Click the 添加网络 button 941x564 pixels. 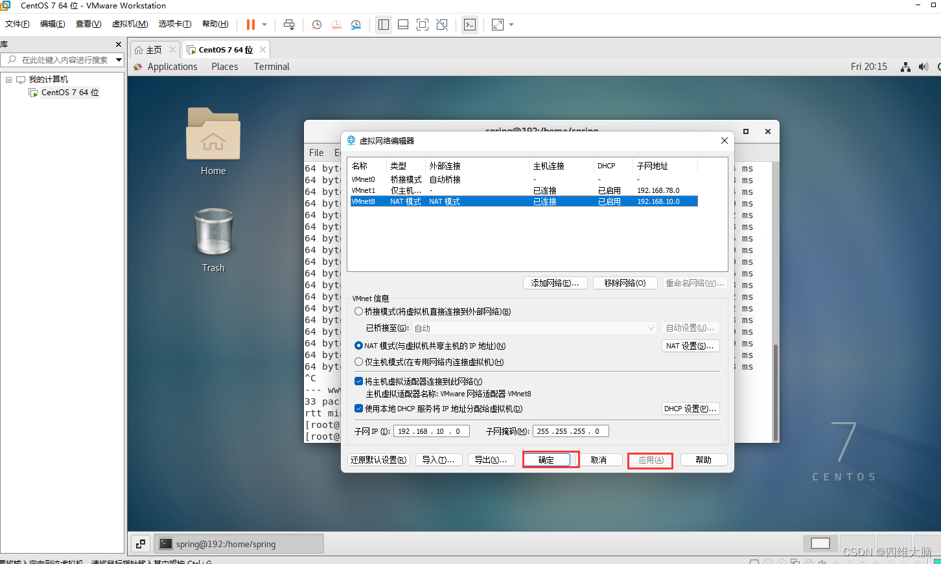[x=555, y=283]
